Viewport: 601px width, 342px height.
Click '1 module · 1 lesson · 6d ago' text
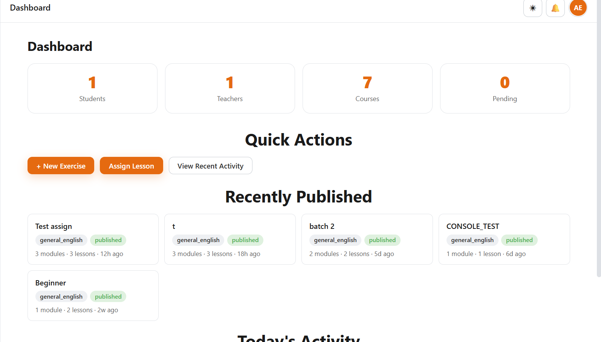pos(486,254)
